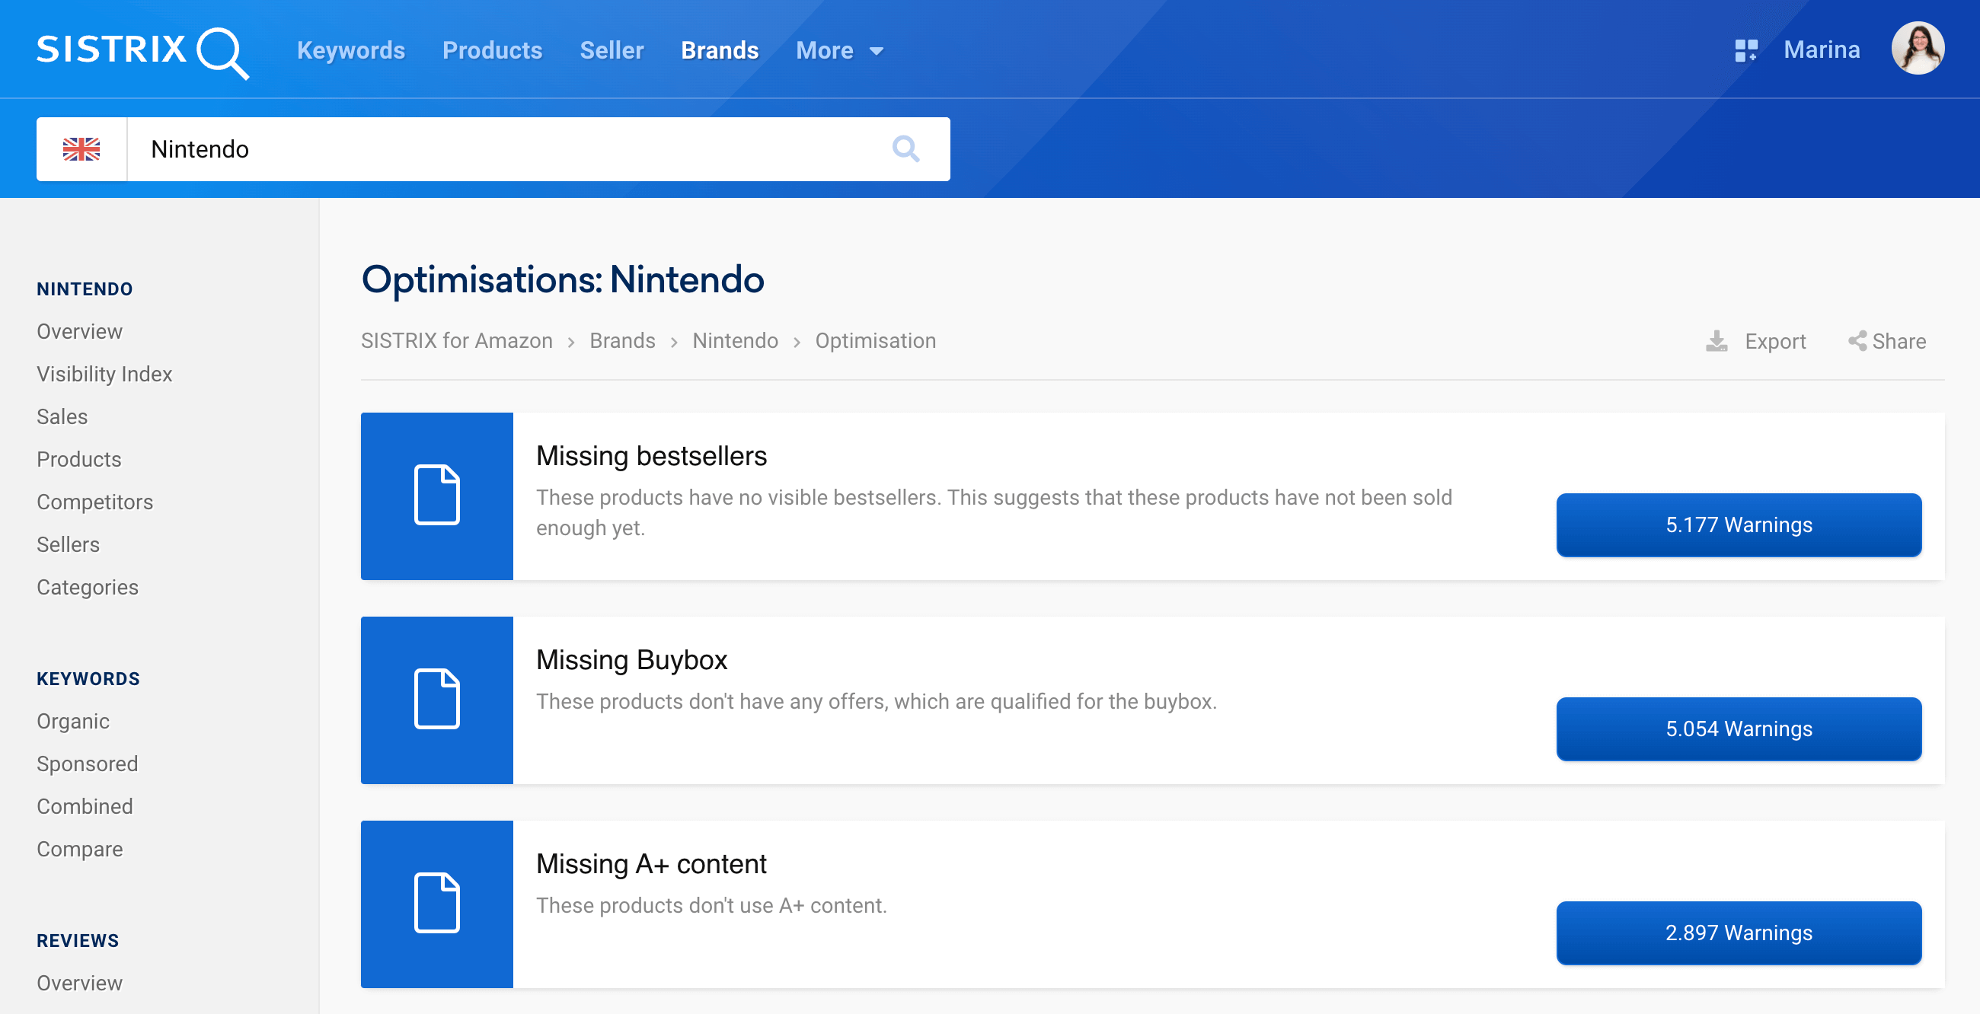Open the Products tab in top navigation
This screenshot has height=1014, width=1980.
[492, 51]
